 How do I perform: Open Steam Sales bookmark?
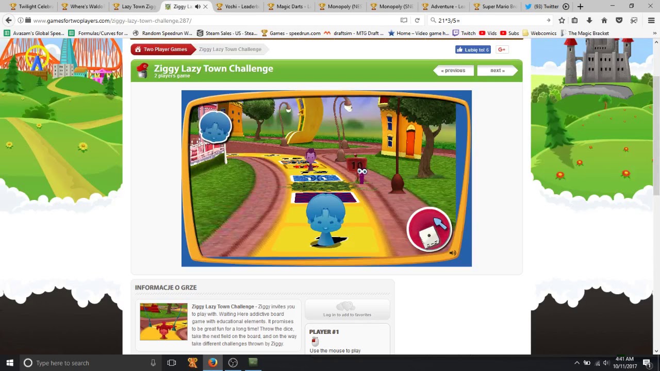(x=227, y=33)
